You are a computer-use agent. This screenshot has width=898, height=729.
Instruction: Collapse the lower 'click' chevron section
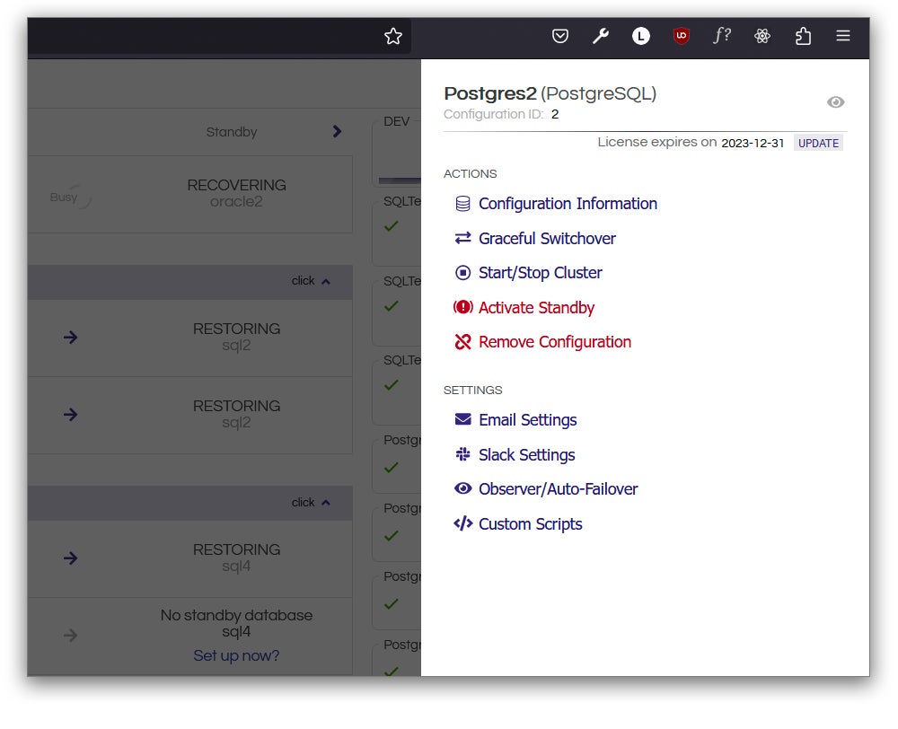pos(325,503)
